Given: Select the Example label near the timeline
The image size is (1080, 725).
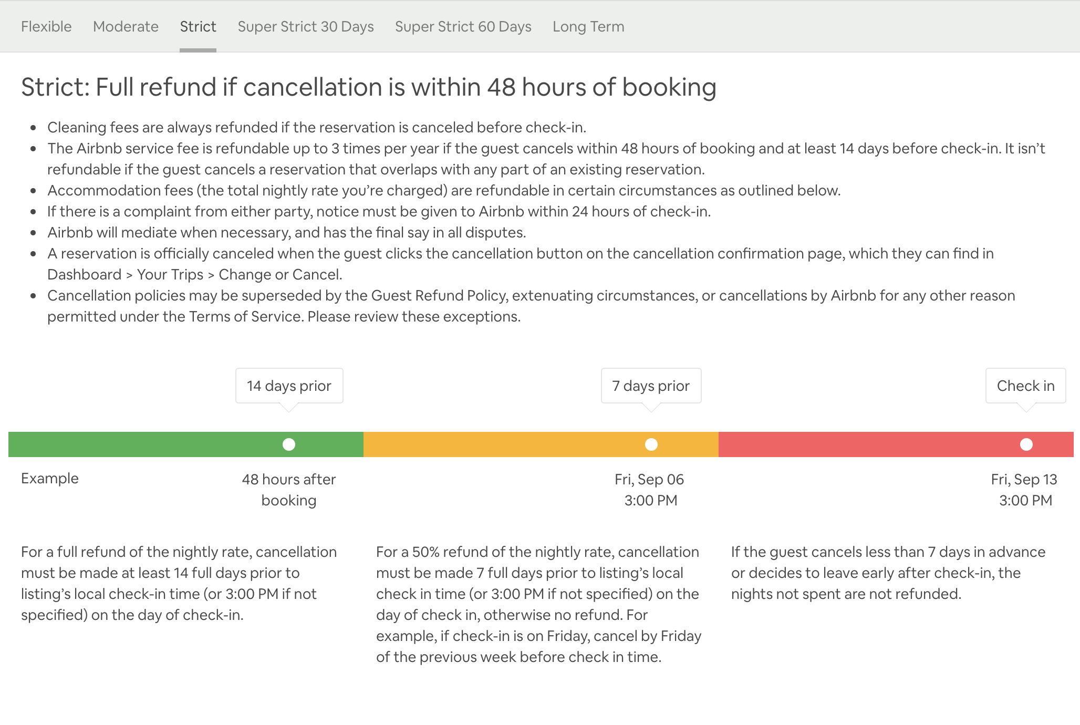Looking at the screenshot, I should [49, 479].
